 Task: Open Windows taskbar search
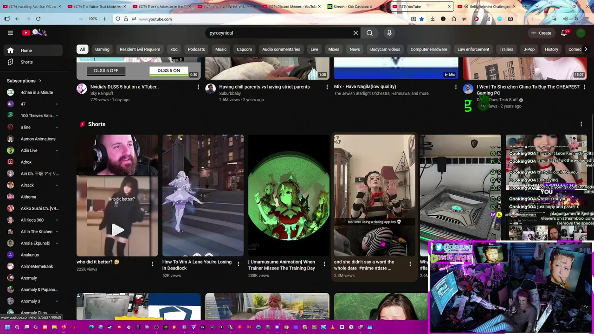click(17, 327)
